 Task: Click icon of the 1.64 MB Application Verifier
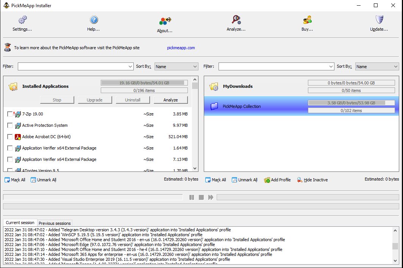(x=17, y=148)
